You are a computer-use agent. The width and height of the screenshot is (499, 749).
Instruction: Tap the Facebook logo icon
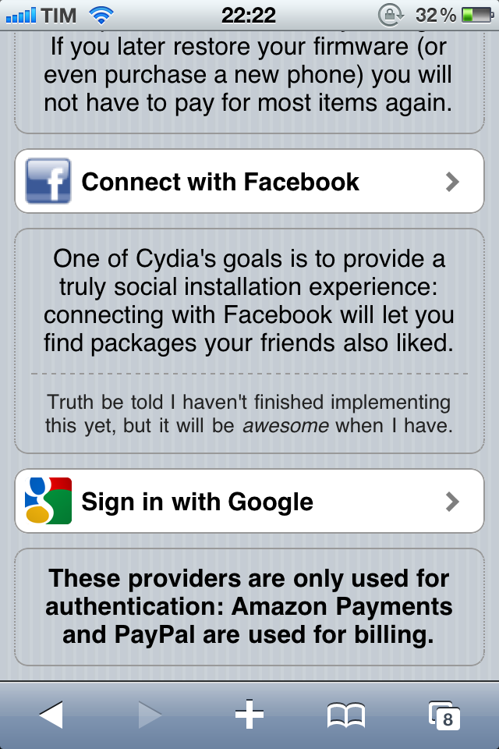48,182
